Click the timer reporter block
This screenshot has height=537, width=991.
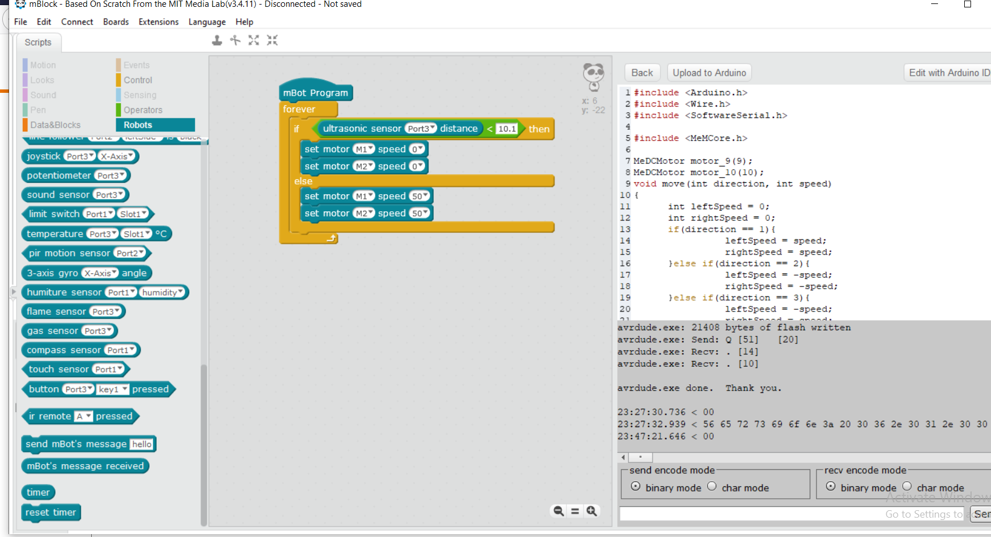[38, 493]
